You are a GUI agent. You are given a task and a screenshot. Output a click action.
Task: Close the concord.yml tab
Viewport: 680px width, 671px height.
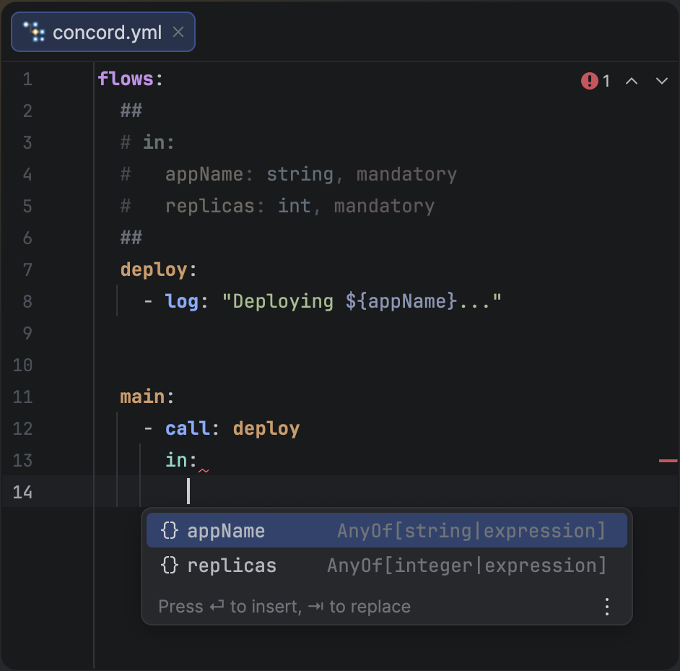tap(179, 33)
